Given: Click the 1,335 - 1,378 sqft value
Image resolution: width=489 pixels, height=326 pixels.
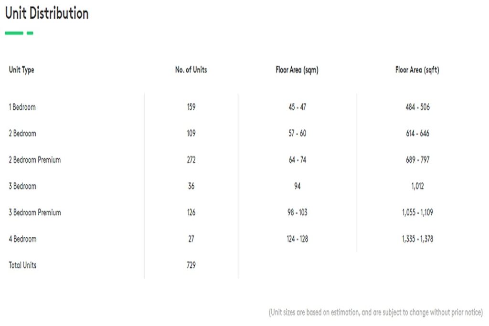Looking at the screenshot, I should coord(417,239).
